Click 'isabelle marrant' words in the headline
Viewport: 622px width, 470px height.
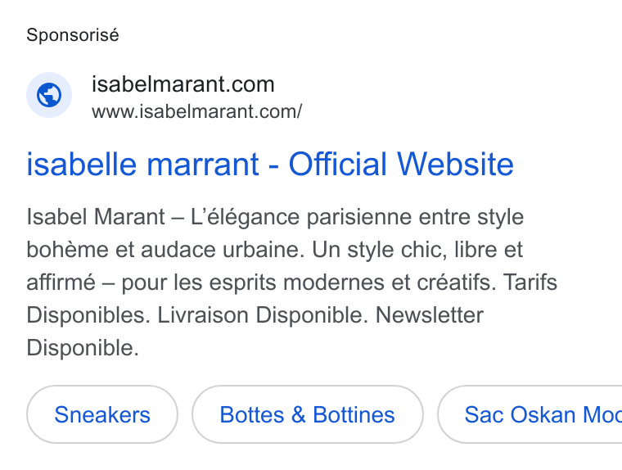coord(142,164)
